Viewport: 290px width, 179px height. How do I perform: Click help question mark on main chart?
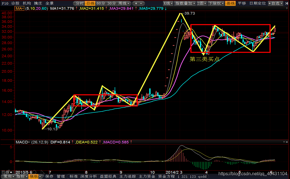click(x=287, y=8)
